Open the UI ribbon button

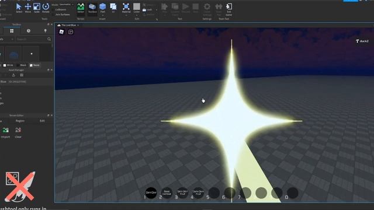point(113,8)
